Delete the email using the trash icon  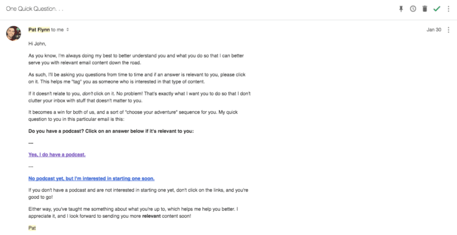coord(425,9)
